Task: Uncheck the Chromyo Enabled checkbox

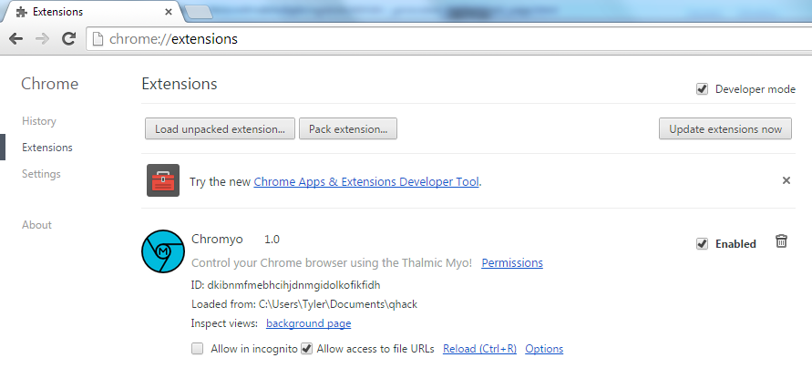Action: [702, 244]
